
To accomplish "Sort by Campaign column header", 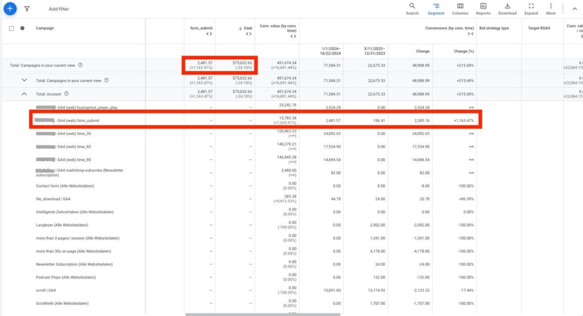I will (x=45, y=28).
